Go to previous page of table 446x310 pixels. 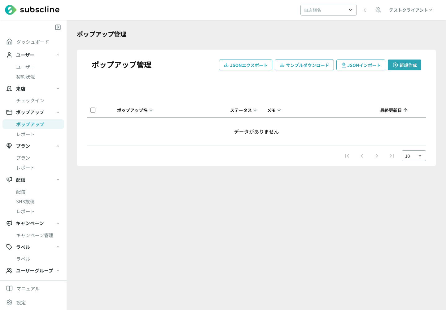(362, 156)
